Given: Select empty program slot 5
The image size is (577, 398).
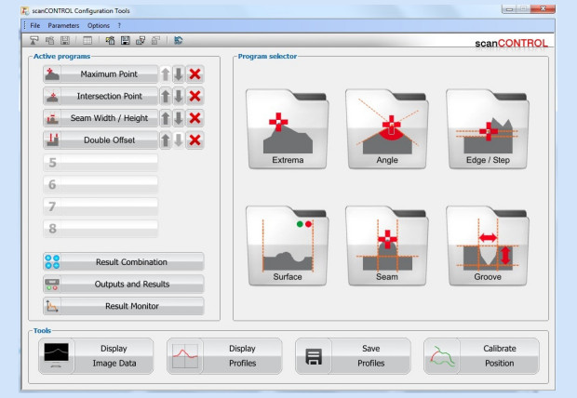Looking at the screenshot, I should (x=101, y=163).
